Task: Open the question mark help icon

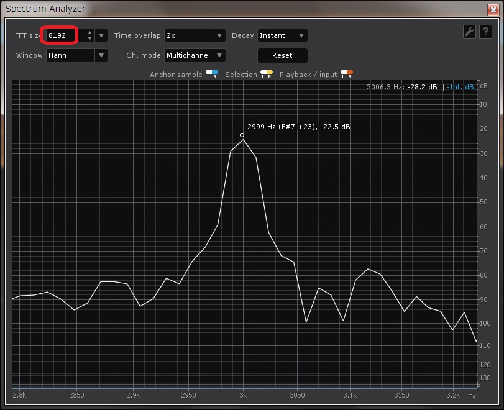Action: 485,32
